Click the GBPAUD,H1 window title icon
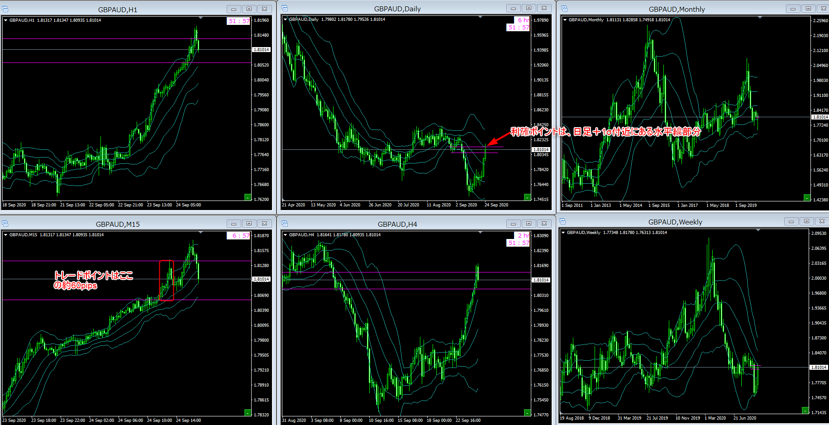 pyautogui.click(x=5, y=9)
